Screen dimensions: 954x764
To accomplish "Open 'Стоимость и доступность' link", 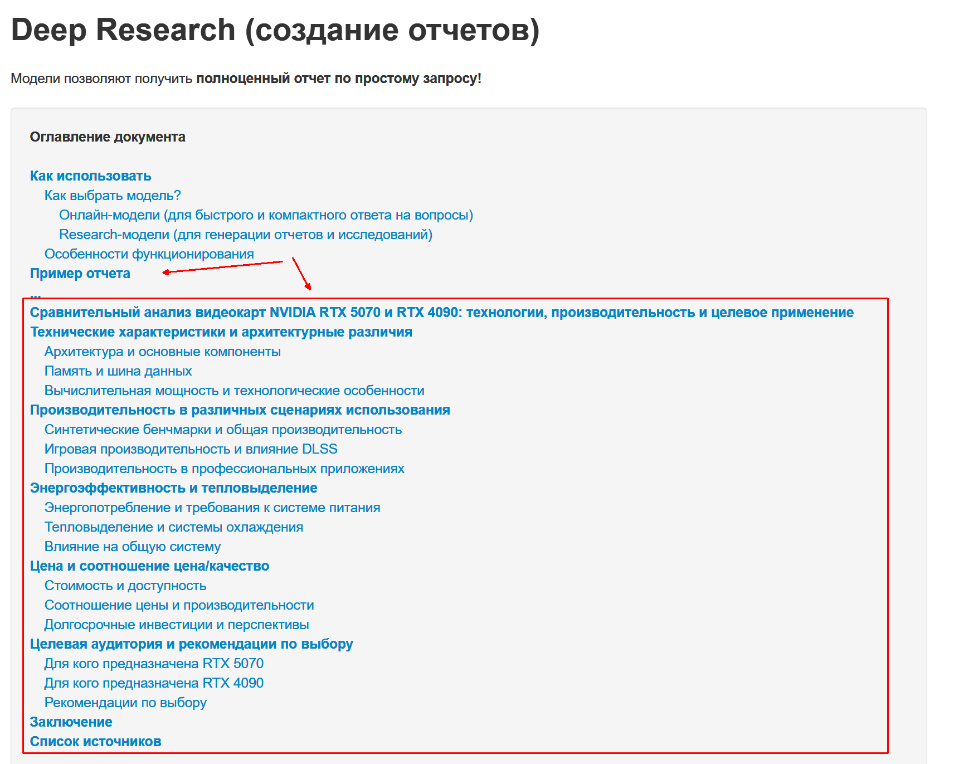I will pos(125,586).
